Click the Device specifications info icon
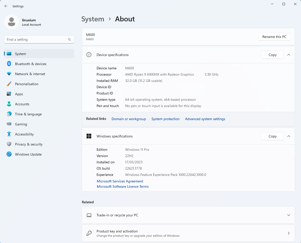301x243 pixels. 89,55
